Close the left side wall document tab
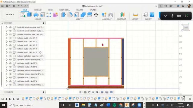Viewport: 193px width, 108px height. coord(156,6)
